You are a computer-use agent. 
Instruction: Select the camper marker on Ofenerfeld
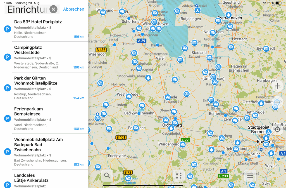coord(174,111)
